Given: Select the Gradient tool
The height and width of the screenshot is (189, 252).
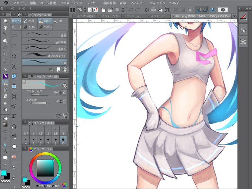Looking at the screenshot, I should 5,125.
